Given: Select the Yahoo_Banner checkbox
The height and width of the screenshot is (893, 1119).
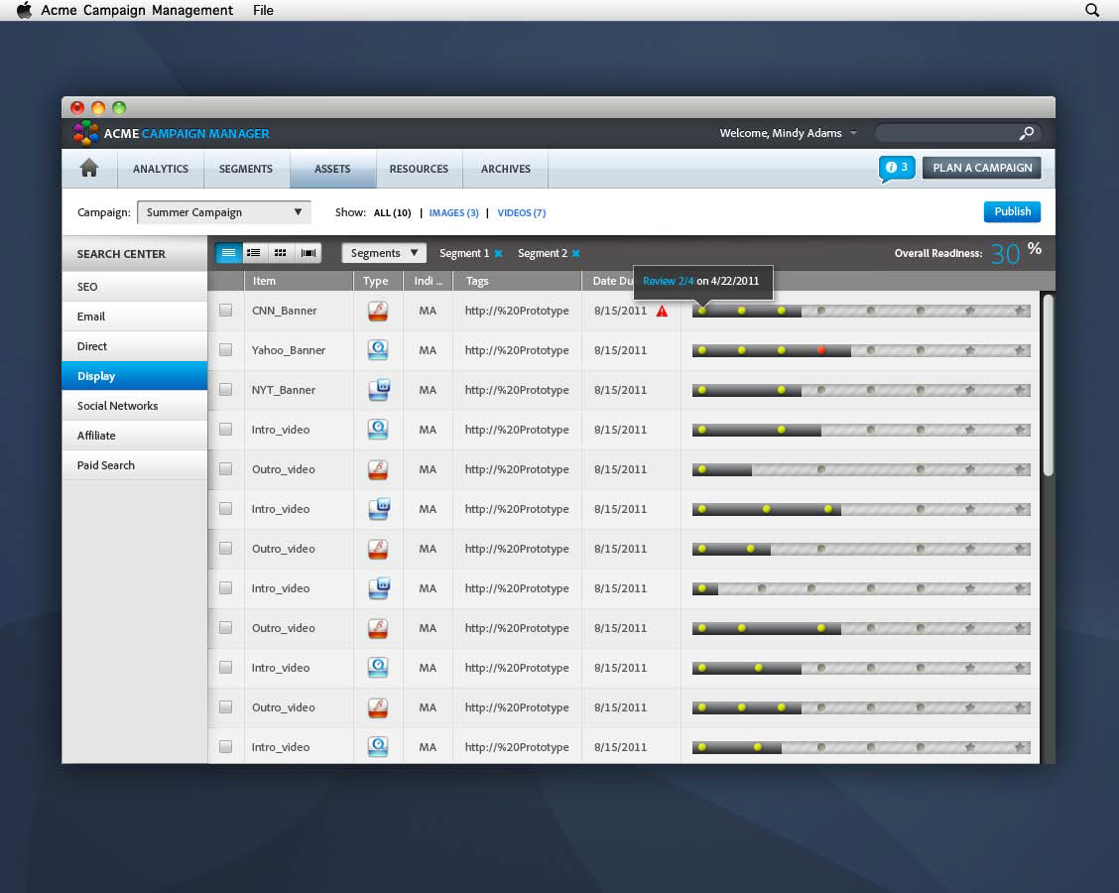Looking at the screenshot, I should tap(225, 350).
